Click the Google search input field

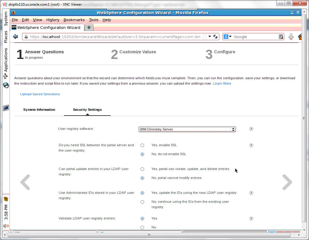coord(255,37)
